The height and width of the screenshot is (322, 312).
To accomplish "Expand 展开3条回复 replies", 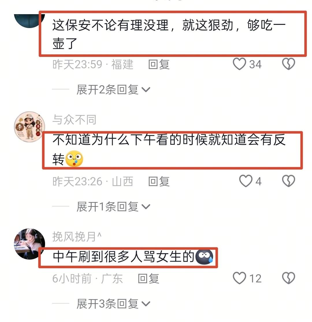I will point(113,304).
